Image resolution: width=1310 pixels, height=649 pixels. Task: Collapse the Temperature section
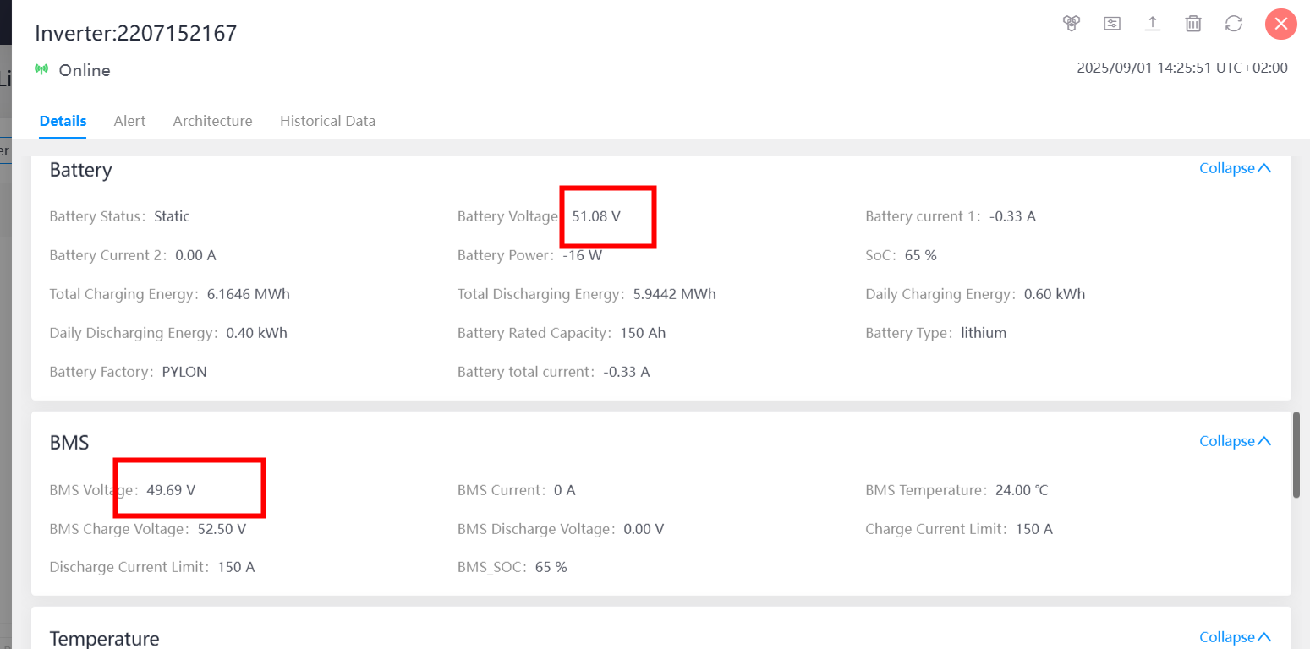(1235, 637)
